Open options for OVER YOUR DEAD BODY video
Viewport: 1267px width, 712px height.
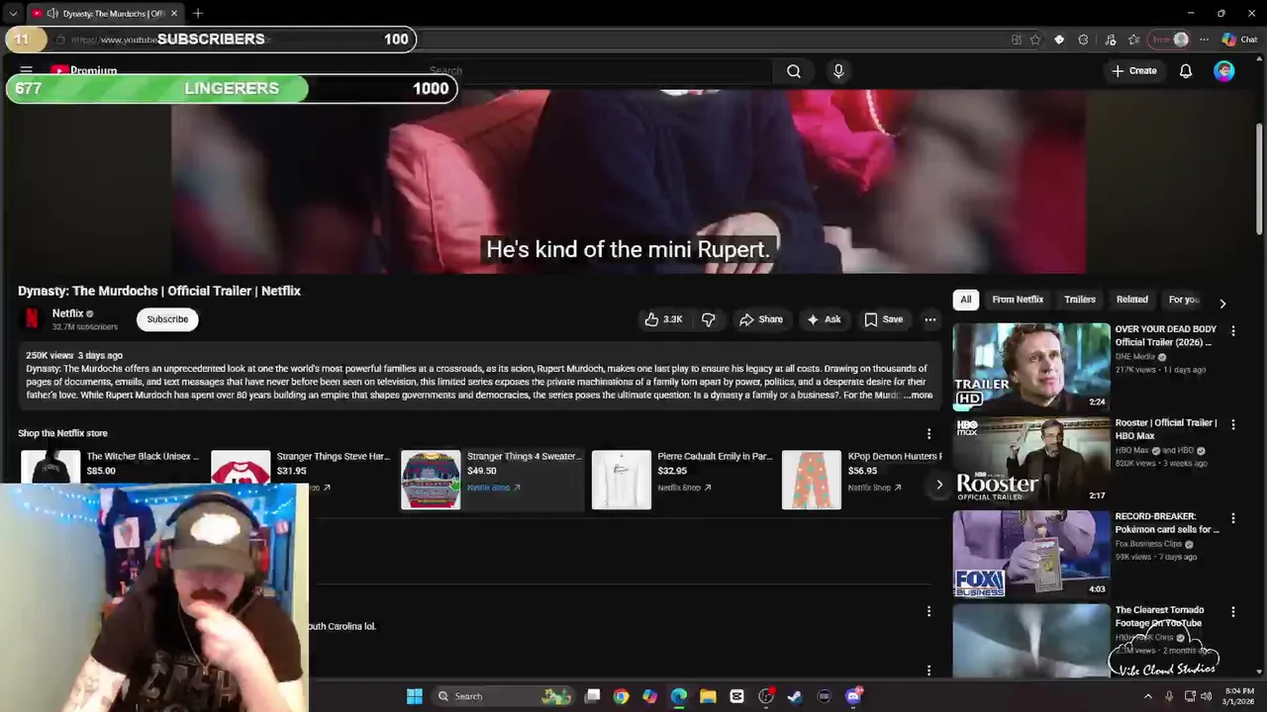tap(1233, 331)
